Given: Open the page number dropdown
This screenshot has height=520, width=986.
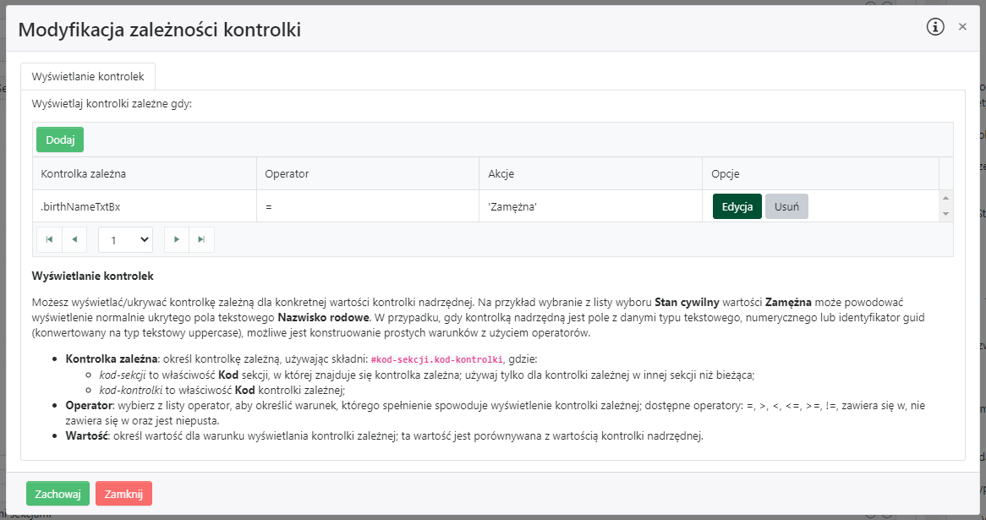Looking at the screenshot, I should tap(125, 240).
